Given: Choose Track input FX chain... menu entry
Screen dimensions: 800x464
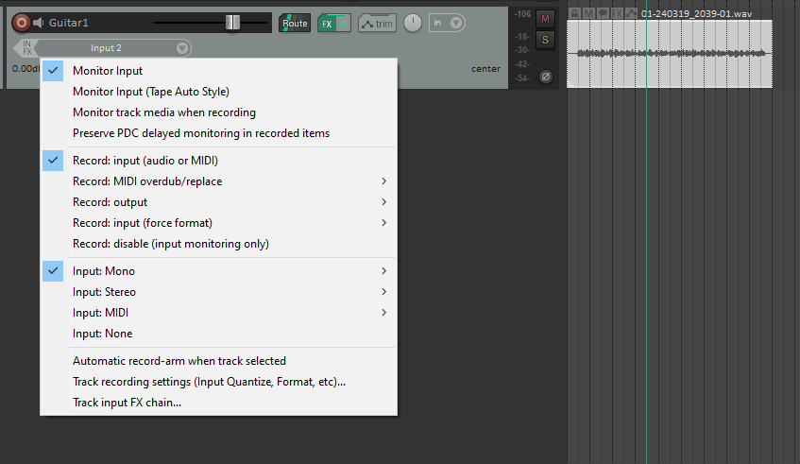Looking at the screenshot, I should click(x=127, y=403).
